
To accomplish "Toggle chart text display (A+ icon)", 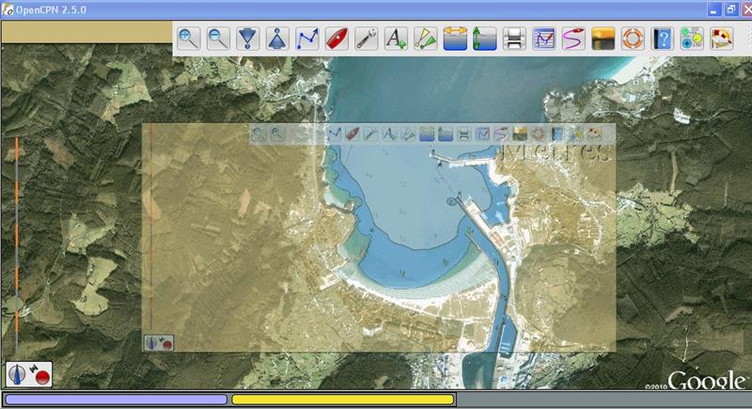I will [396, 39].
